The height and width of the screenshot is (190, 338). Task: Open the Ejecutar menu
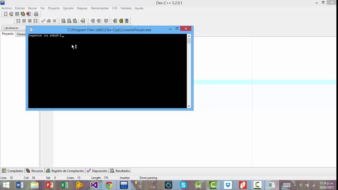click(x=68, y=8)
